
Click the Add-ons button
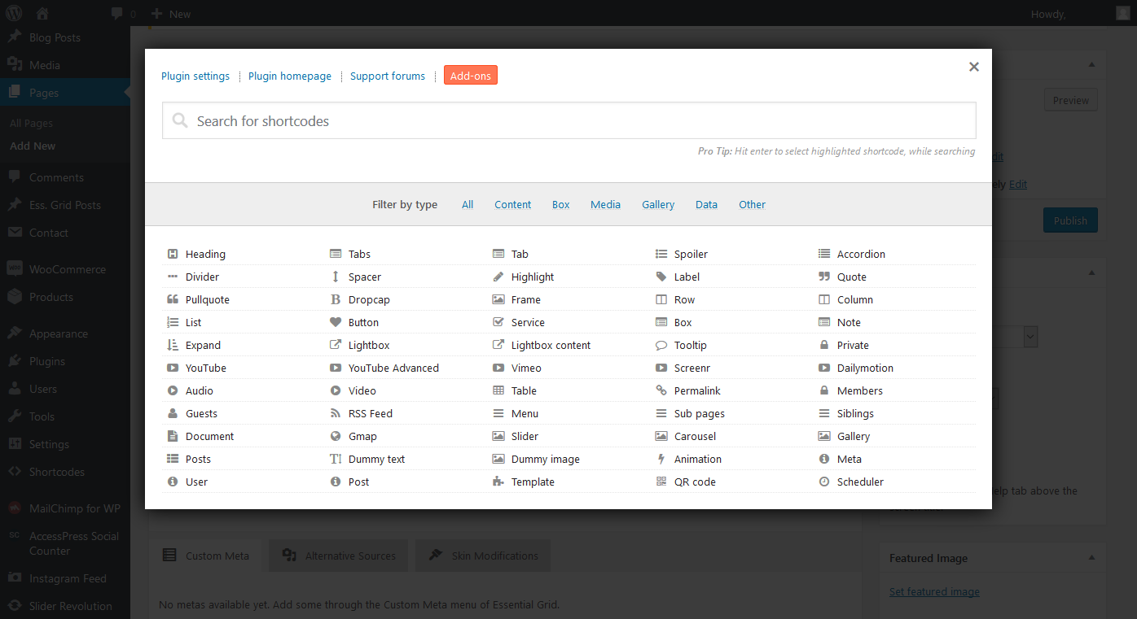pos(470,76)
